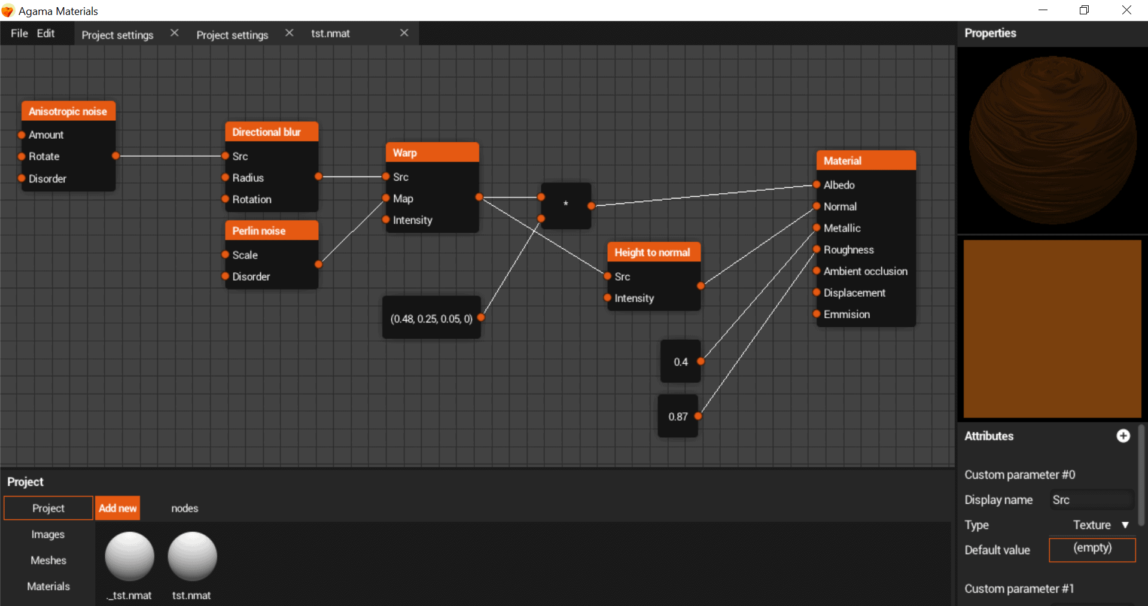Switch to the second Project settings tab
1148x606 pixels.
coord(232,35)
